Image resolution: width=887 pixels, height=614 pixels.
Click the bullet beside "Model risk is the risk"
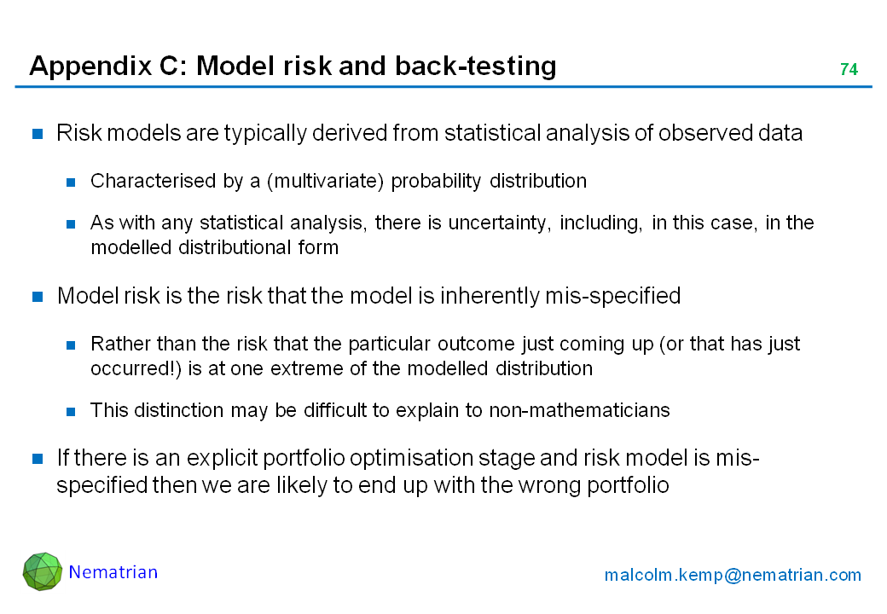tap(38, 297)
